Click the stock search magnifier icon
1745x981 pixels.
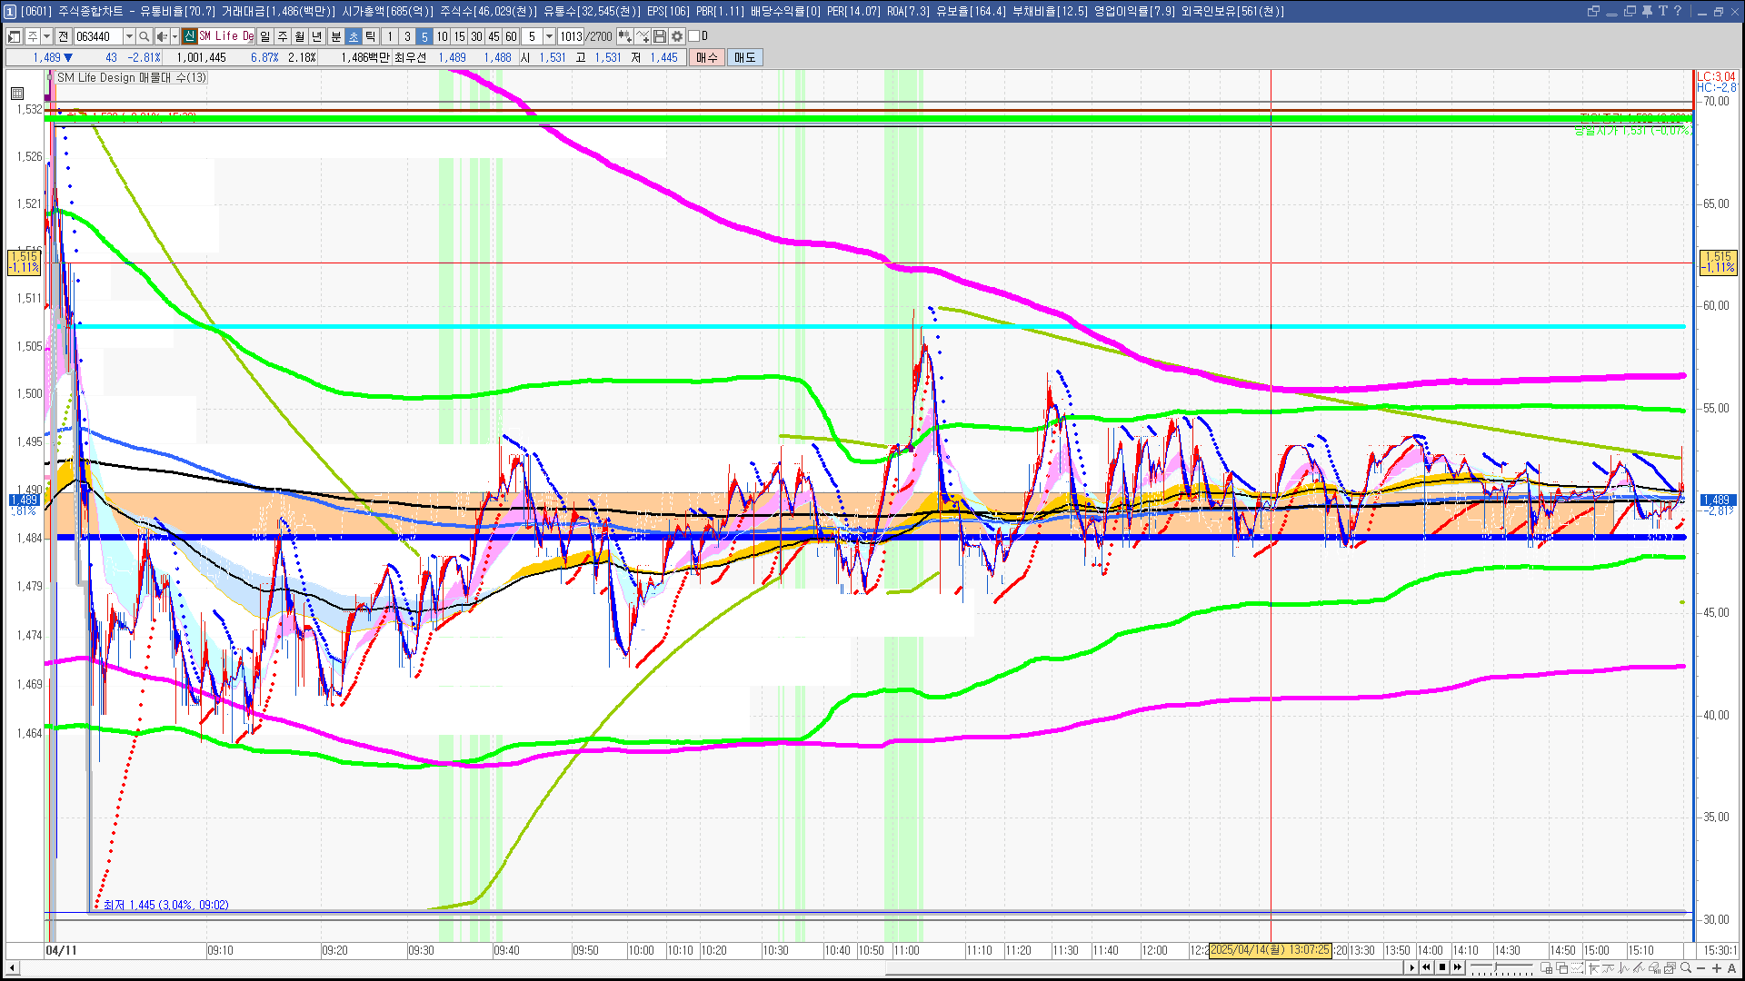click(x=144, y=36)
